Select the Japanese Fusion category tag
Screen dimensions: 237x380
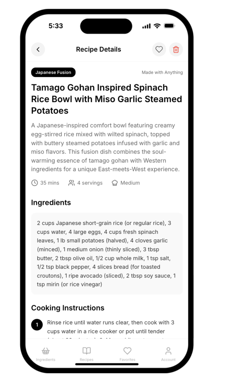(53, 72)
